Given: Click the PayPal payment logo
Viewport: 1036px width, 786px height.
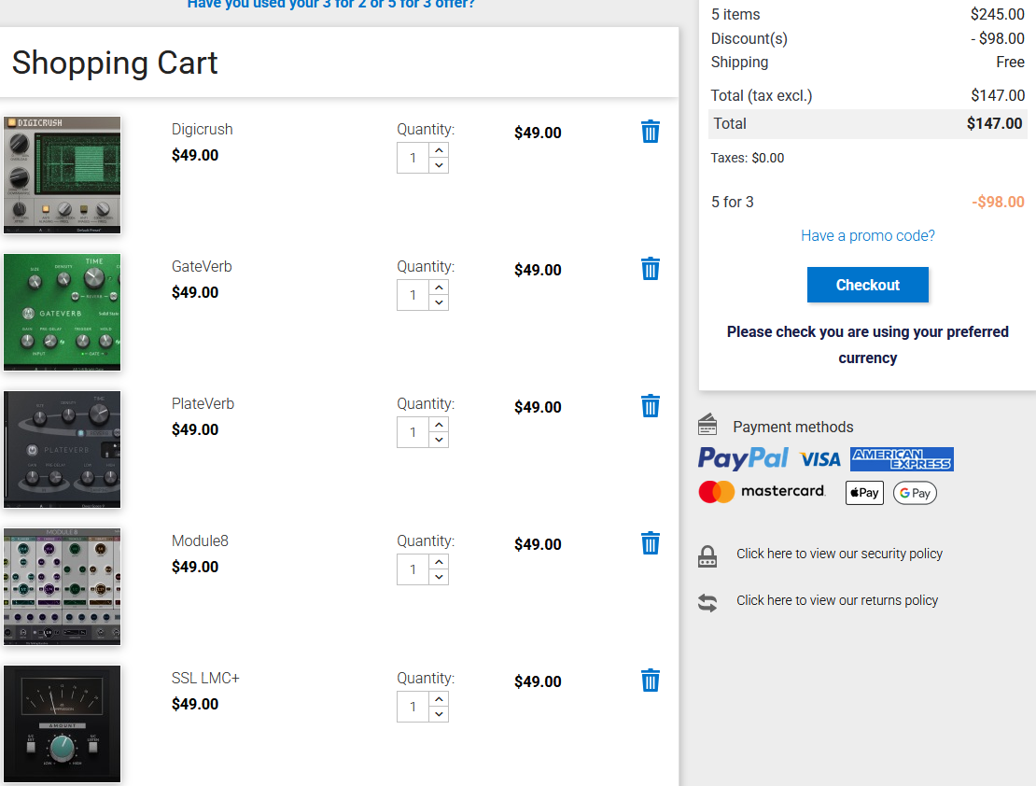Looking at the screenshot, I should (743, 458).
